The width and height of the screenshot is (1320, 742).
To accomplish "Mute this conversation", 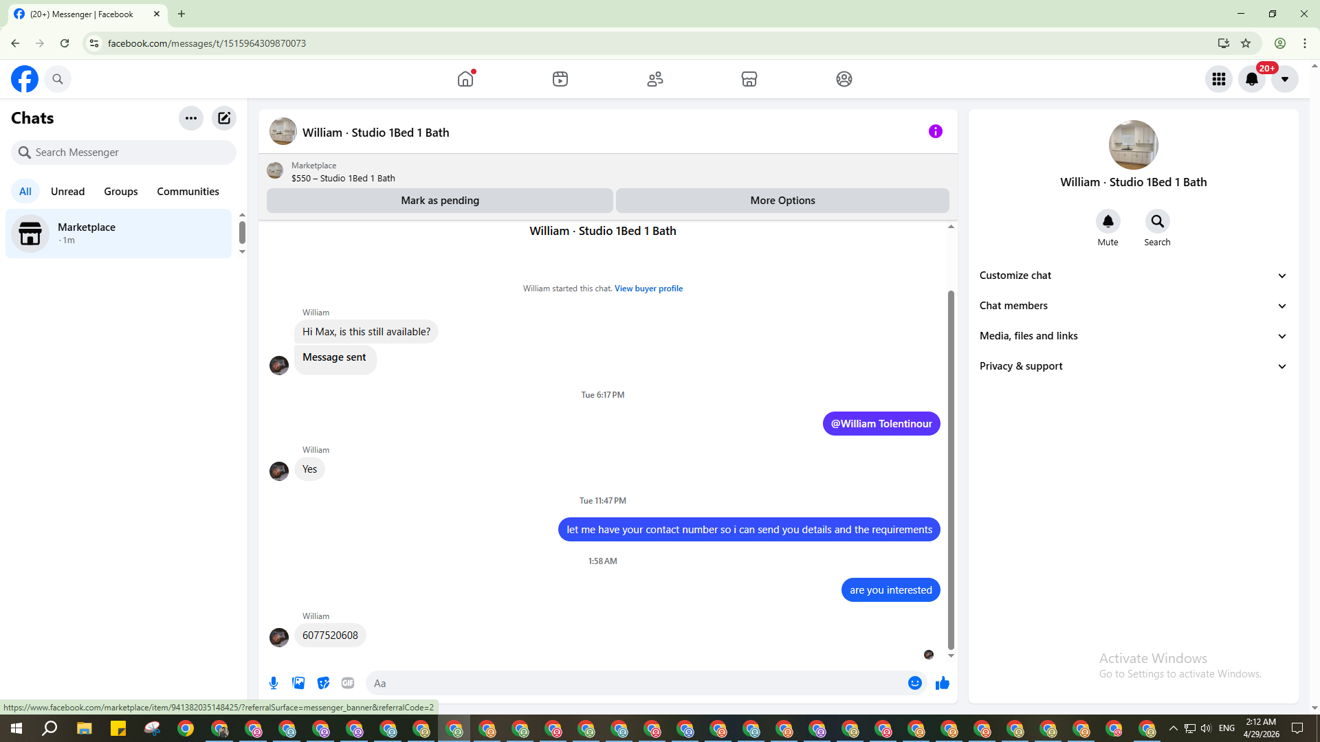I will (1108, 221).
